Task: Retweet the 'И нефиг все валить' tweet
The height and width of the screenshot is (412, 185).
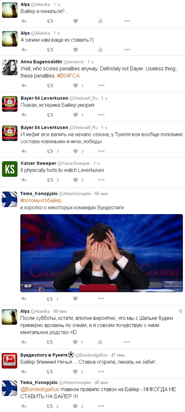Action: click(50, 151)
